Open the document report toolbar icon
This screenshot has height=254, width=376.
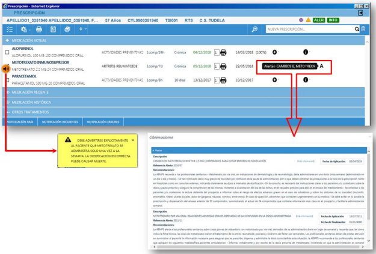point(53,29)
